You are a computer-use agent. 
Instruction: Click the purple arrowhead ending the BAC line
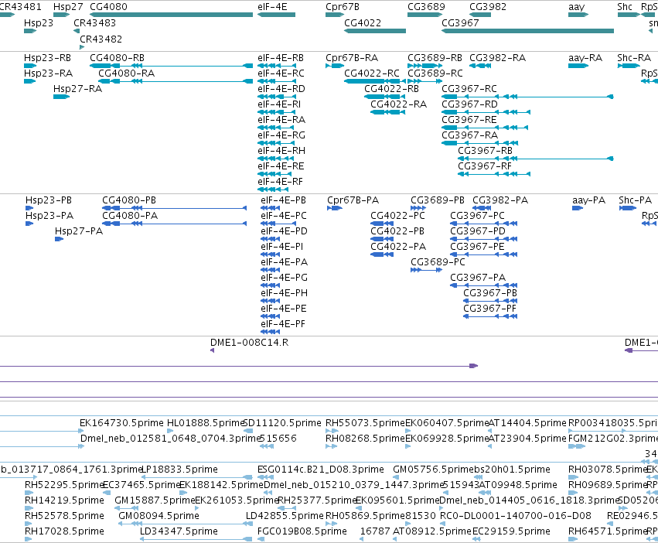click(473, 366)
